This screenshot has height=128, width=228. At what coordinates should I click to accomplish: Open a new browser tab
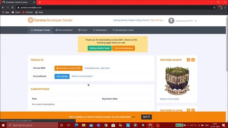click(40, 2)
